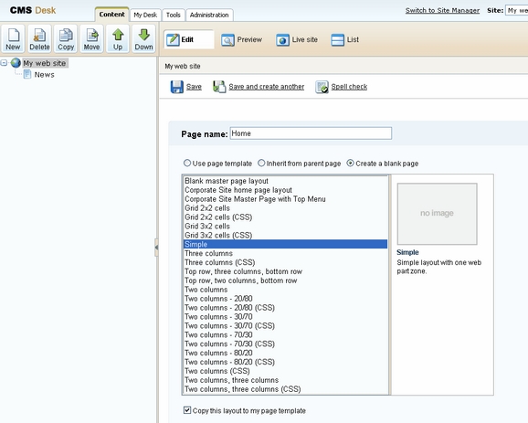
Task: Collapse the left tree panel with splitter arrow
Action: [x=156, y=248]
